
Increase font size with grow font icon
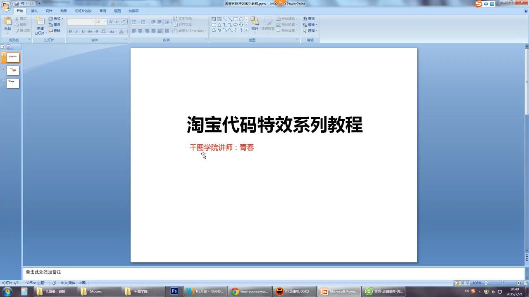tap(111, 22)
